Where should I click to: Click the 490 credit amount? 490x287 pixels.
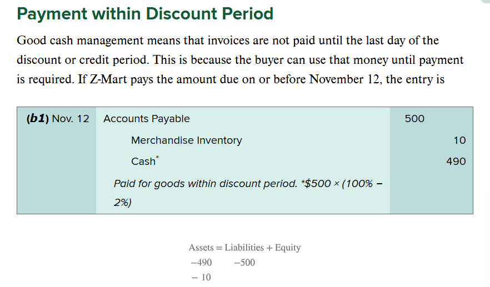coord(456,162)
